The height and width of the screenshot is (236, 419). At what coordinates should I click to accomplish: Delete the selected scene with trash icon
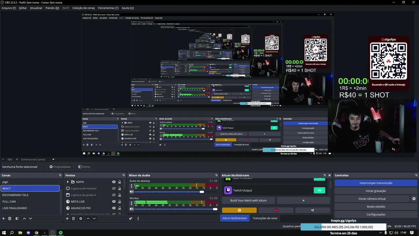10,219
